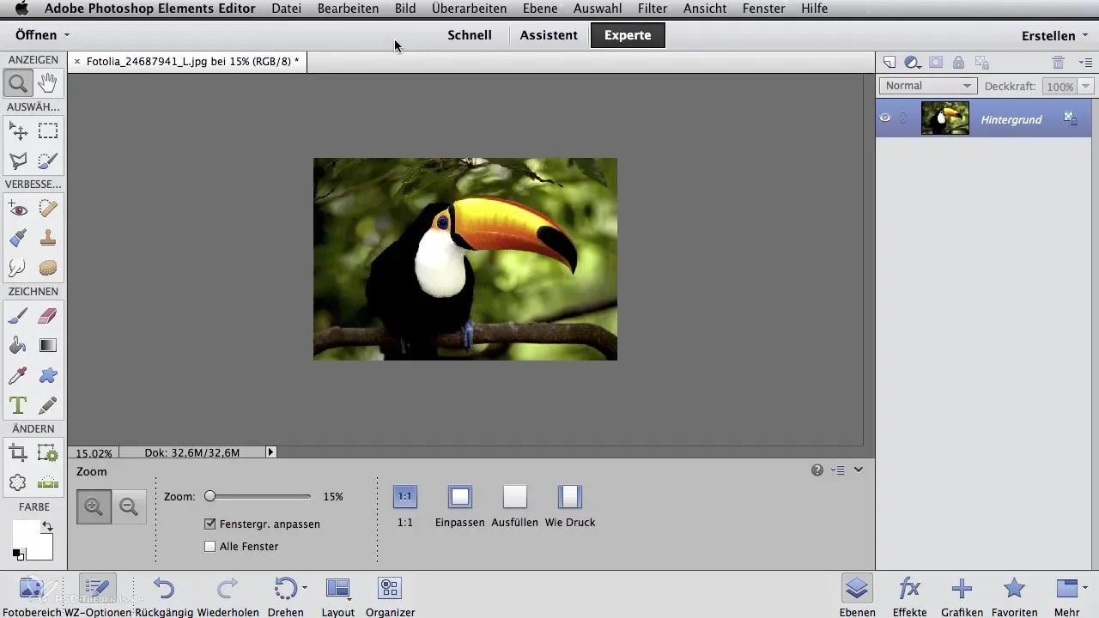This screenshot has width=1099, height=618.
Task: Select the Red Eye Removal tool
Action: (x=18, y=209)
